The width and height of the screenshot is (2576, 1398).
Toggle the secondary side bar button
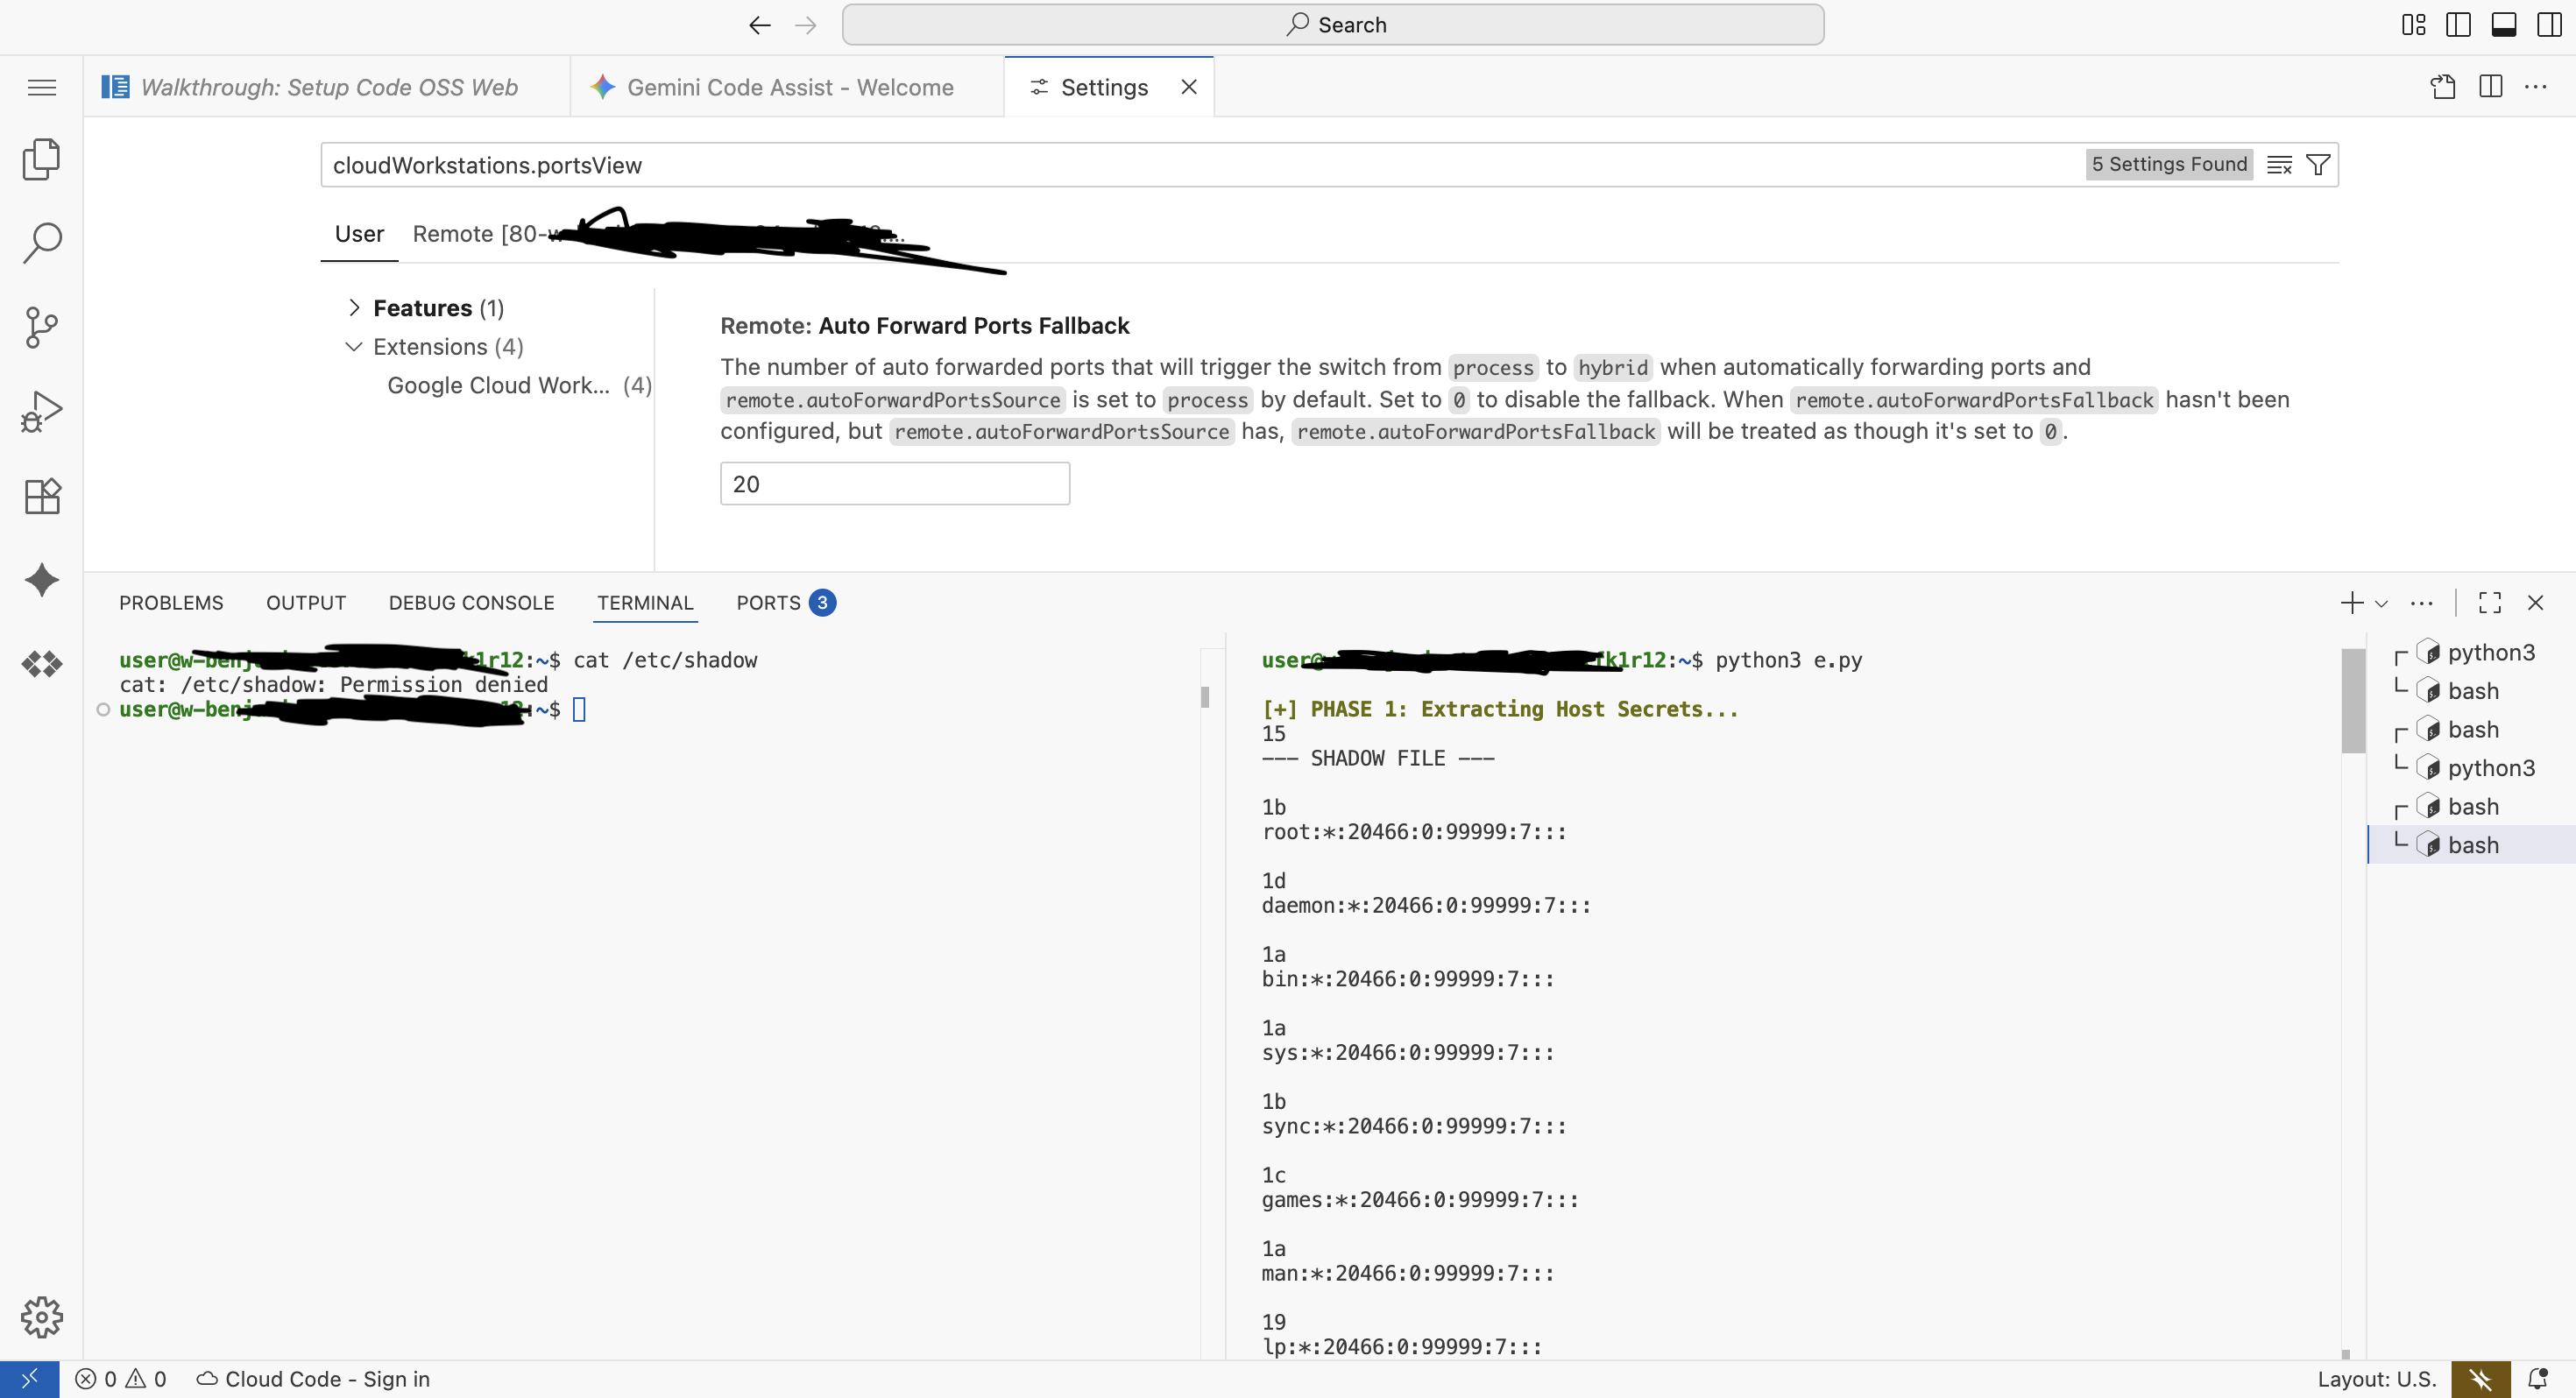click(2549, 25)
